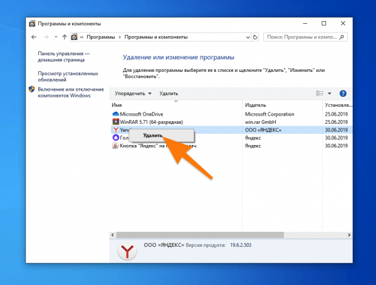Screen dimensions: 376x285
Task: Open recent locations dropdown near navigation arrows
Action: click(x=56, y=37)
